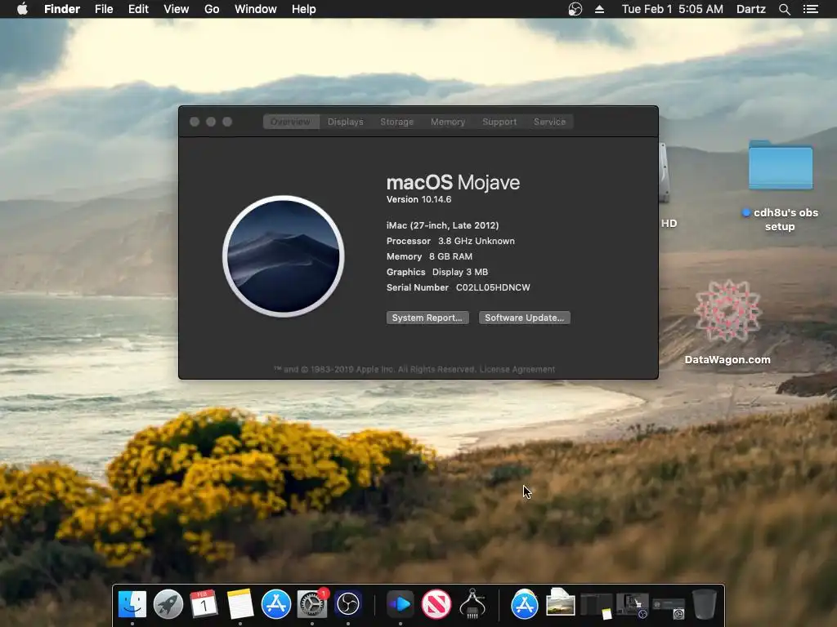
Task: Open the Edit menu
Action: tap(138, 9)
